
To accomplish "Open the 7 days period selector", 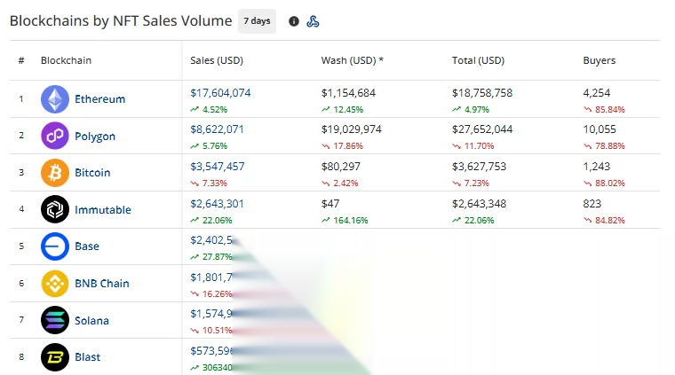I will pos(257,21).
